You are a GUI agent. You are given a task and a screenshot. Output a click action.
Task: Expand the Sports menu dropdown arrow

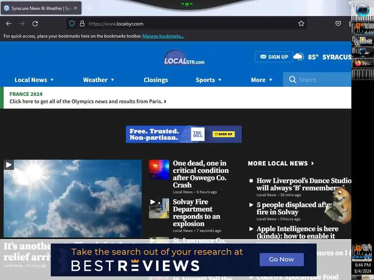tap(220, 80)
